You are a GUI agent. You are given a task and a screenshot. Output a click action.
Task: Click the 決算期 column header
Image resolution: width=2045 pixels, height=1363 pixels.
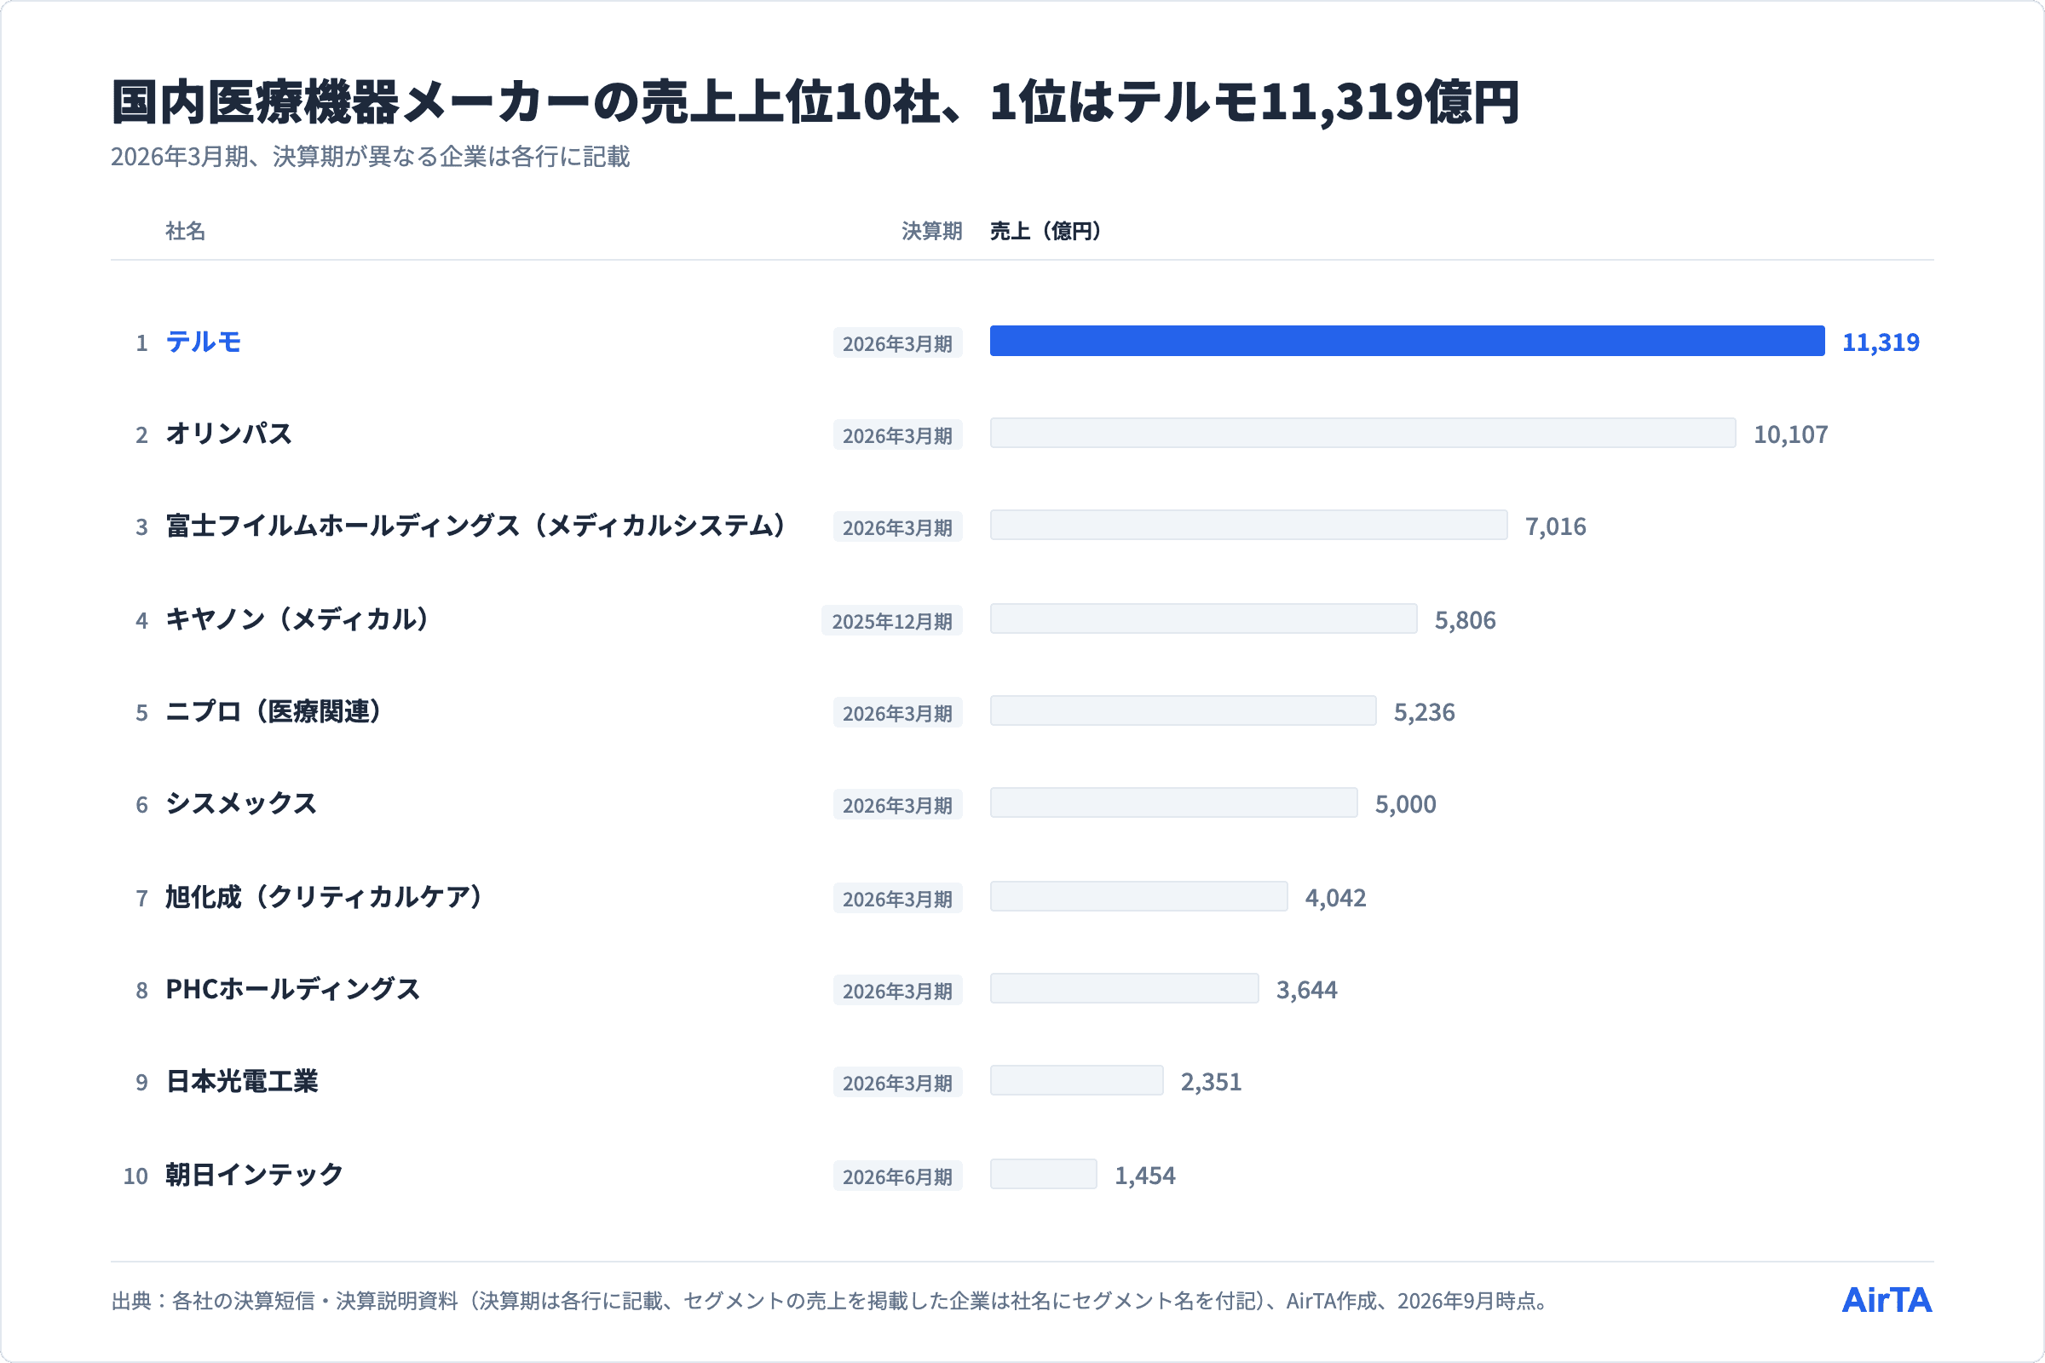coord(931,231)
